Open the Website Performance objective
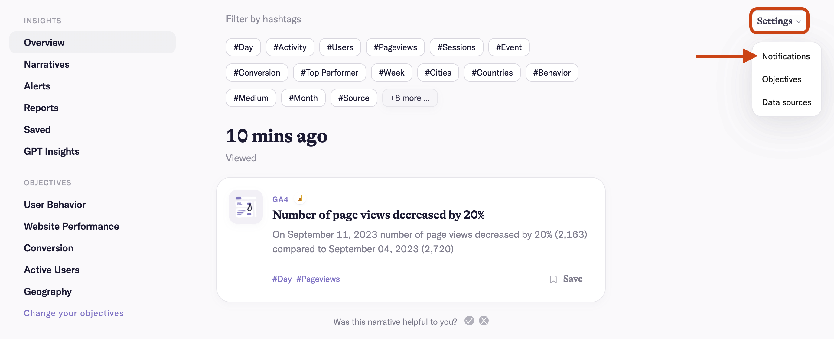Viewport: 834px width, 339px height. [x=71, y=226]
